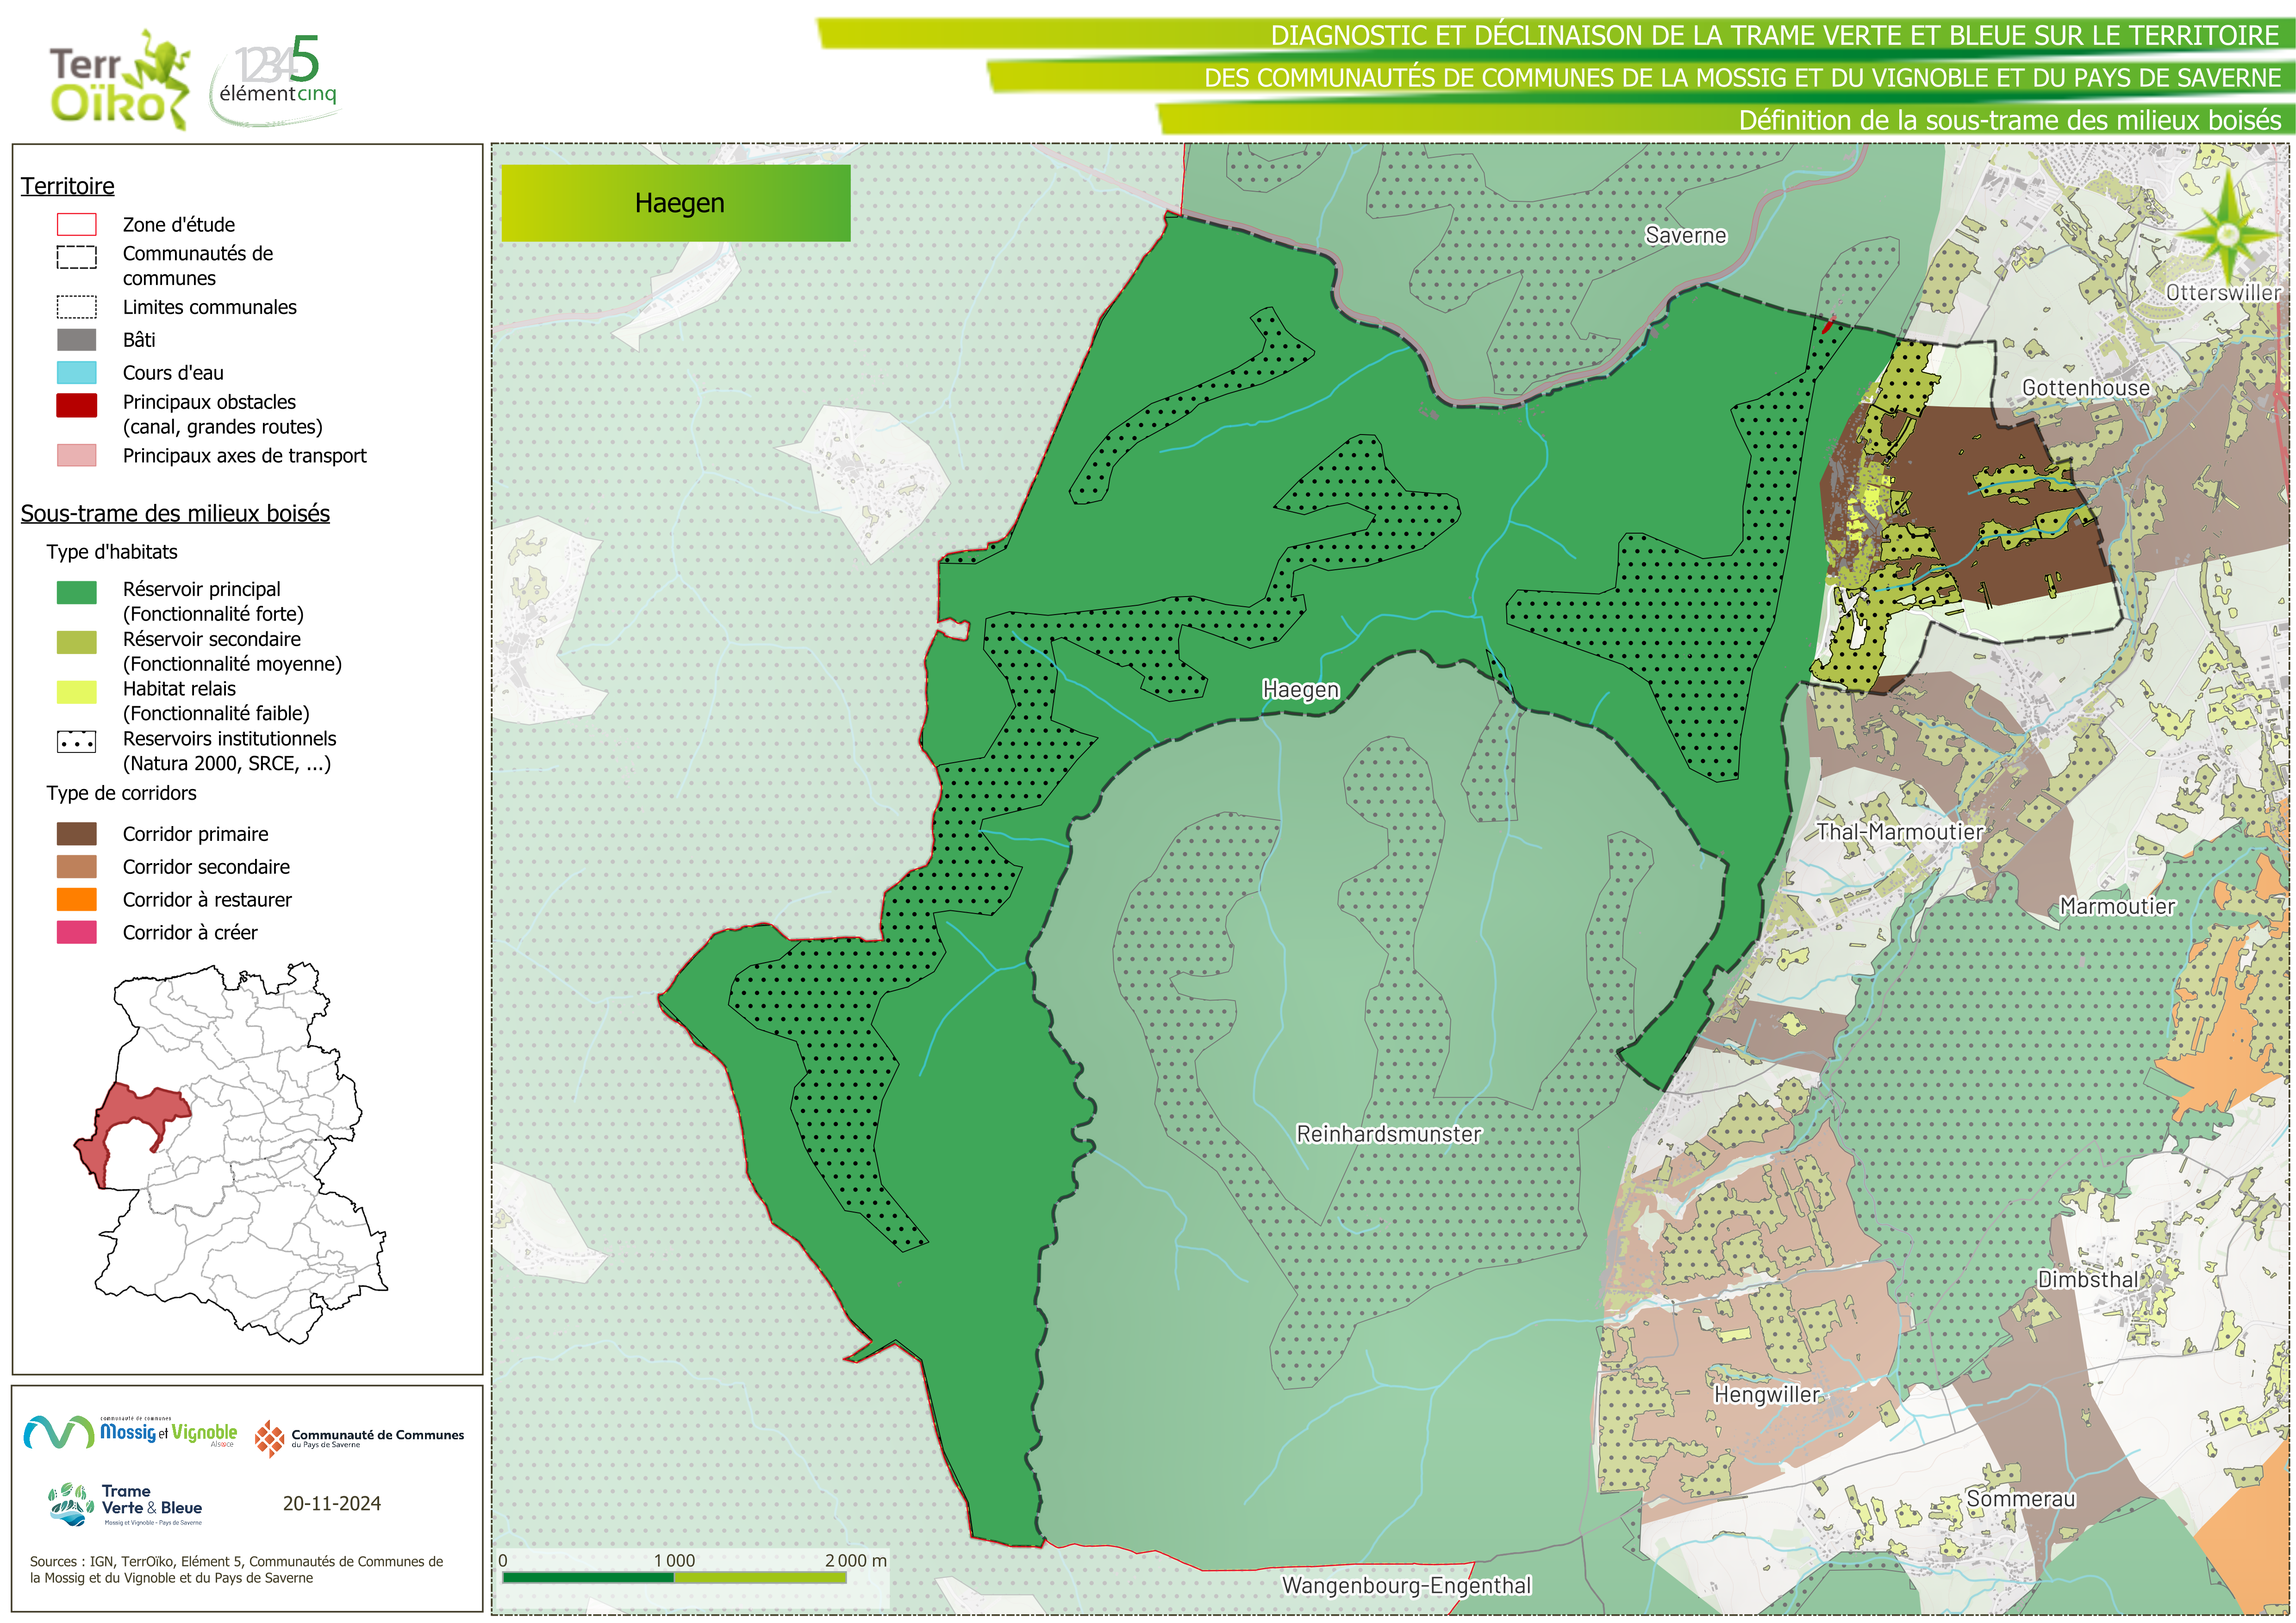
Task: Click the Corridor à créer pink swatch
Action: tap(77, 932)
